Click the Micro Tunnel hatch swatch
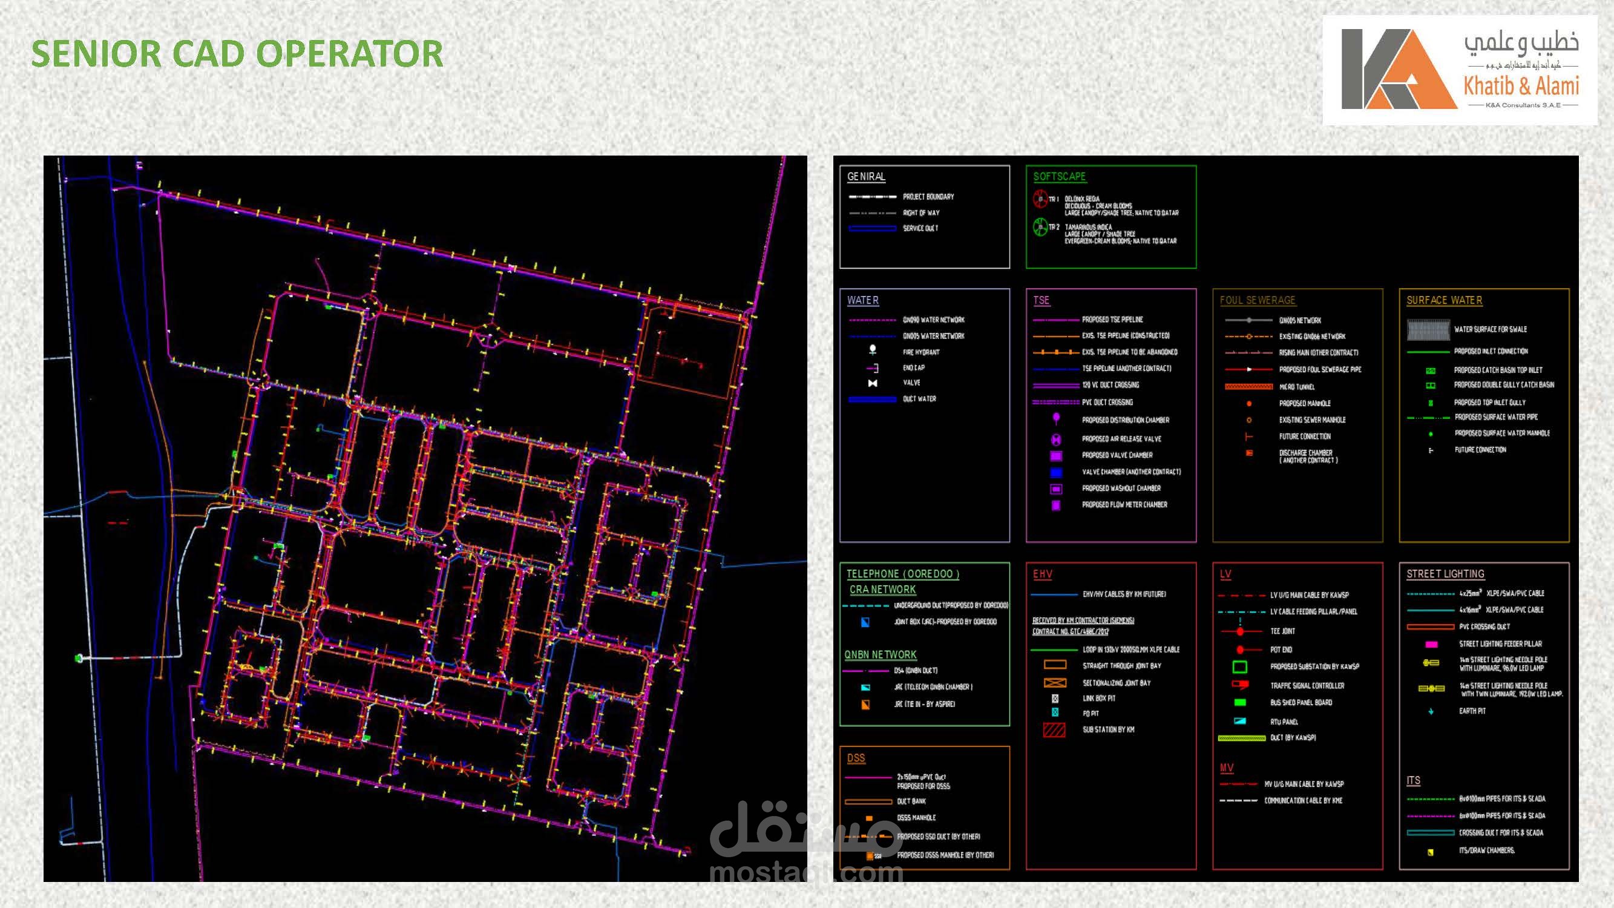The width and height of the screenshot is (1614, 908). 1248,387
